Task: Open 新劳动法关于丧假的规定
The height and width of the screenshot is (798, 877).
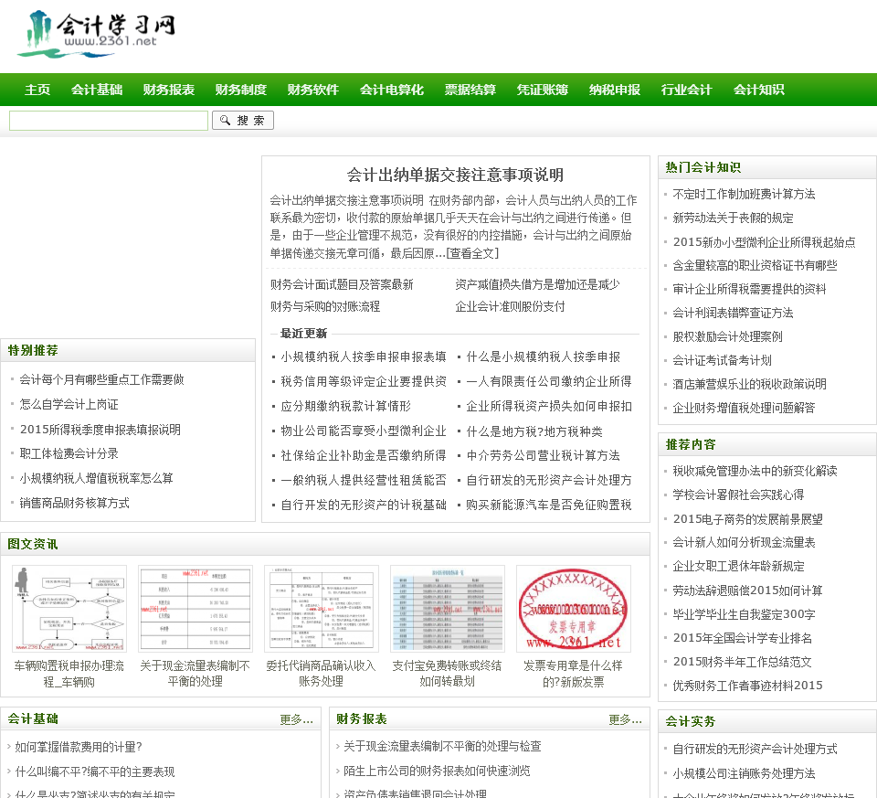Action: [x=733, y=218]
